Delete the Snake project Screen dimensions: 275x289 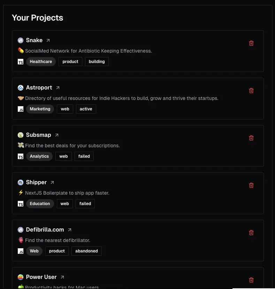pyautogui.click(x=251, y=43)
